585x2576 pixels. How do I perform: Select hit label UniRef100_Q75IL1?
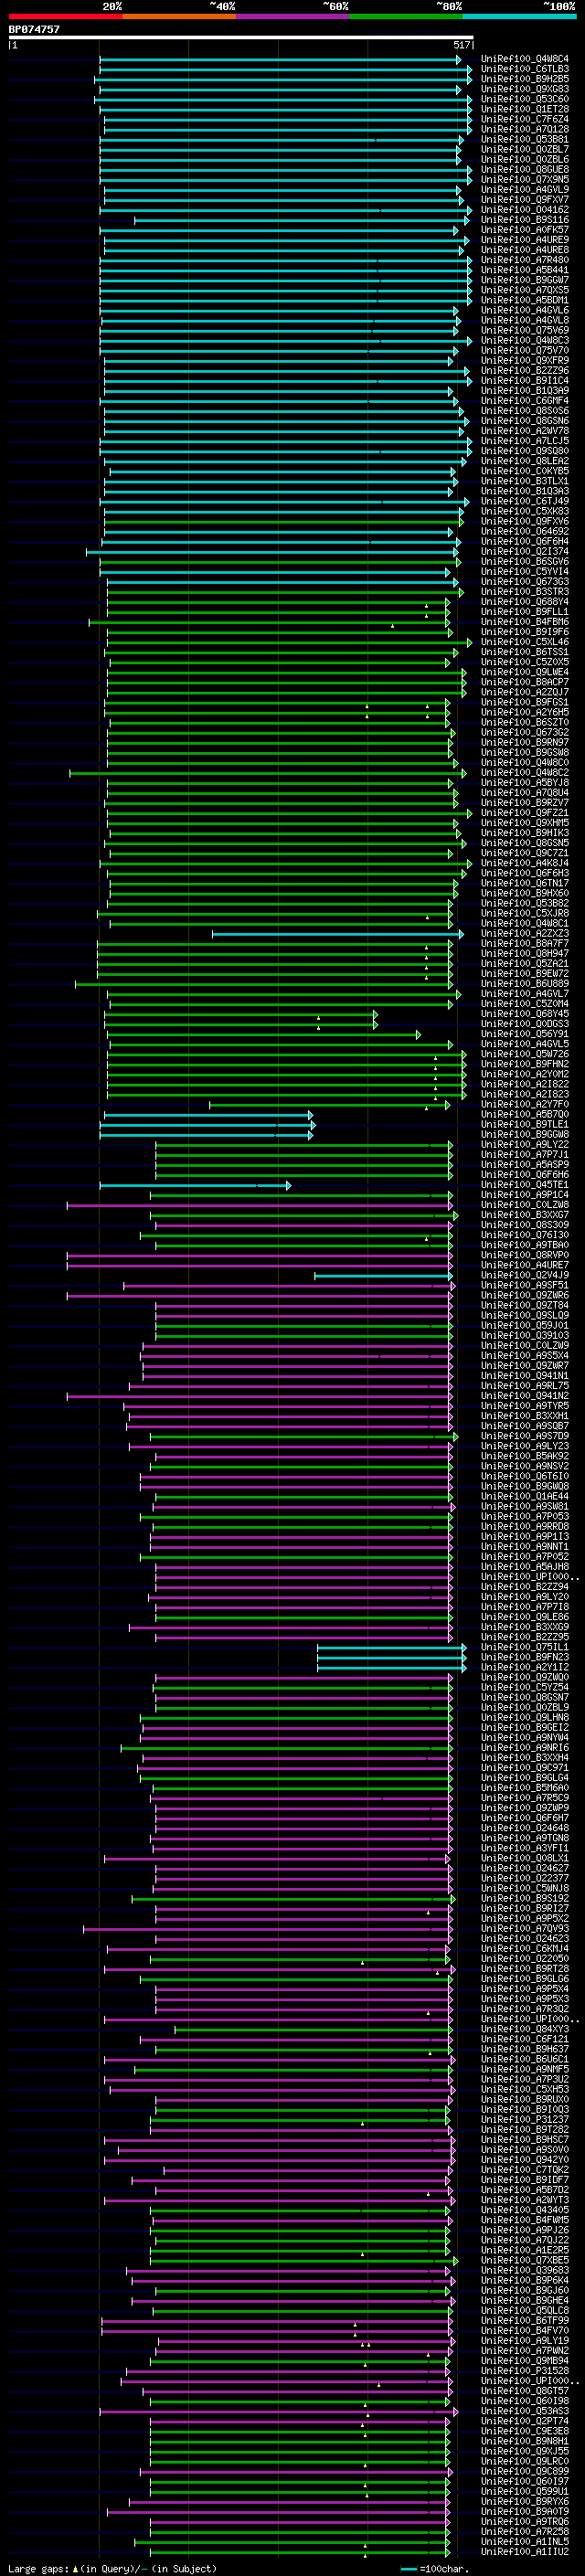coord(525,1647)
